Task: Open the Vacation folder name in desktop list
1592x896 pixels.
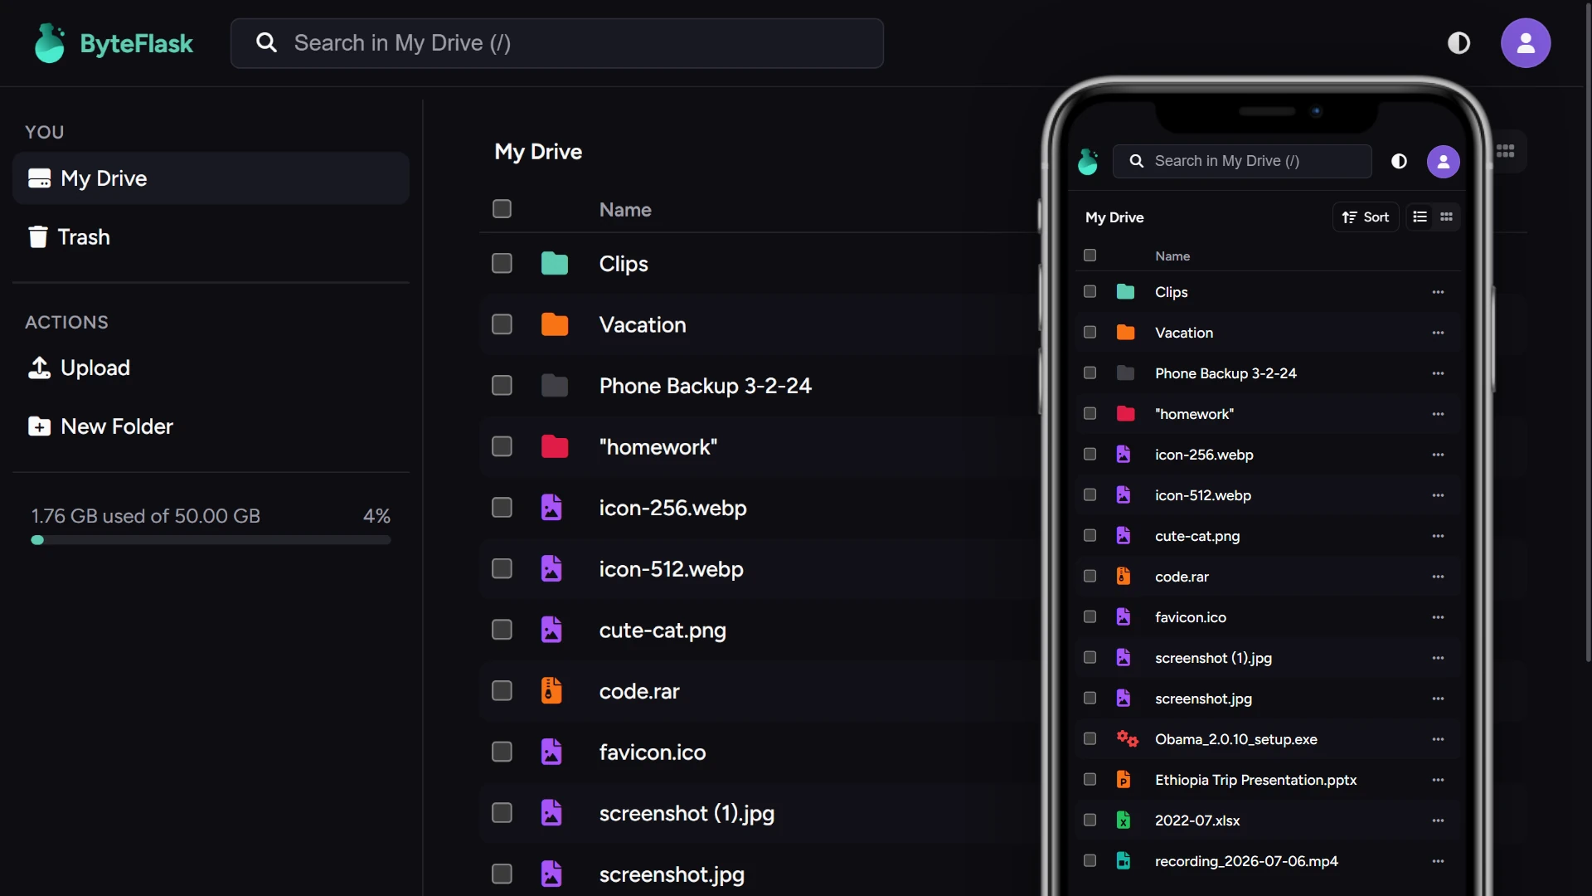Action: point(643,324)
